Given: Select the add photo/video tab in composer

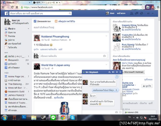Looking at the screenshot, I should 65,21.
